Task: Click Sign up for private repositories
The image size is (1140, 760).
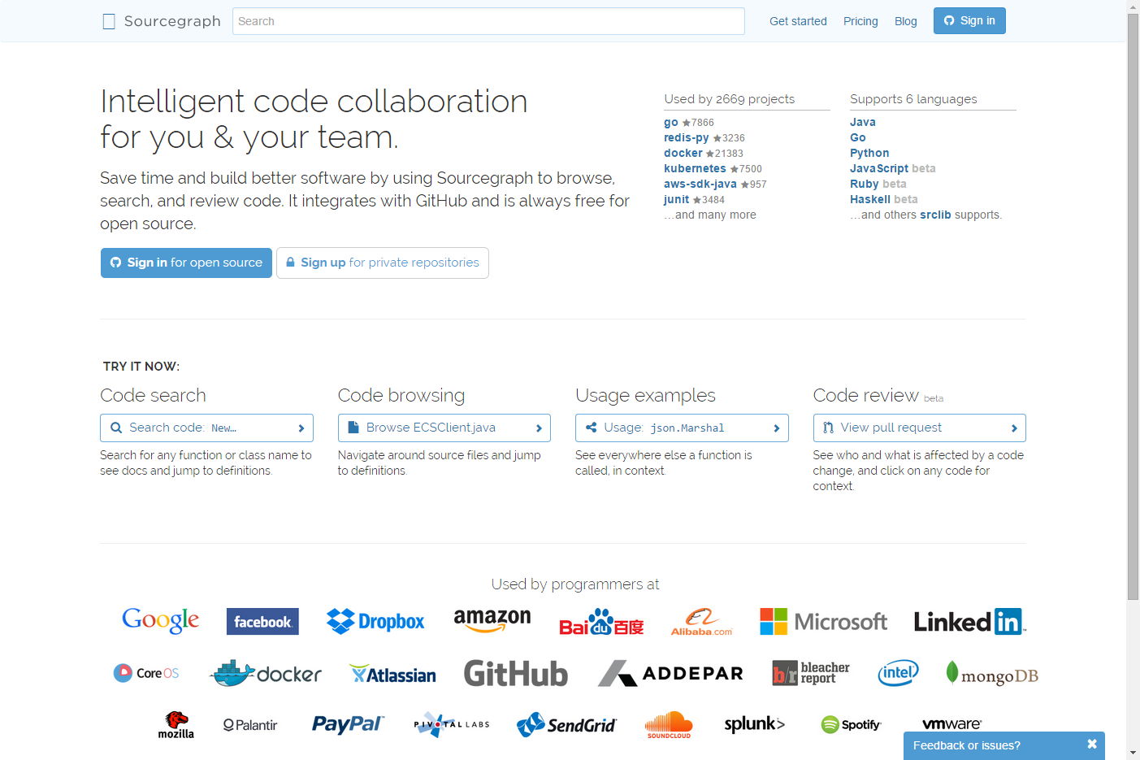Action: (383, 263)
